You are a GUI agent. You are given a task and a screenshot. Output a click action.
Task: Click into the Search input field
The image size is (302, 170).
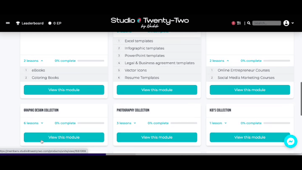[266, 23]
